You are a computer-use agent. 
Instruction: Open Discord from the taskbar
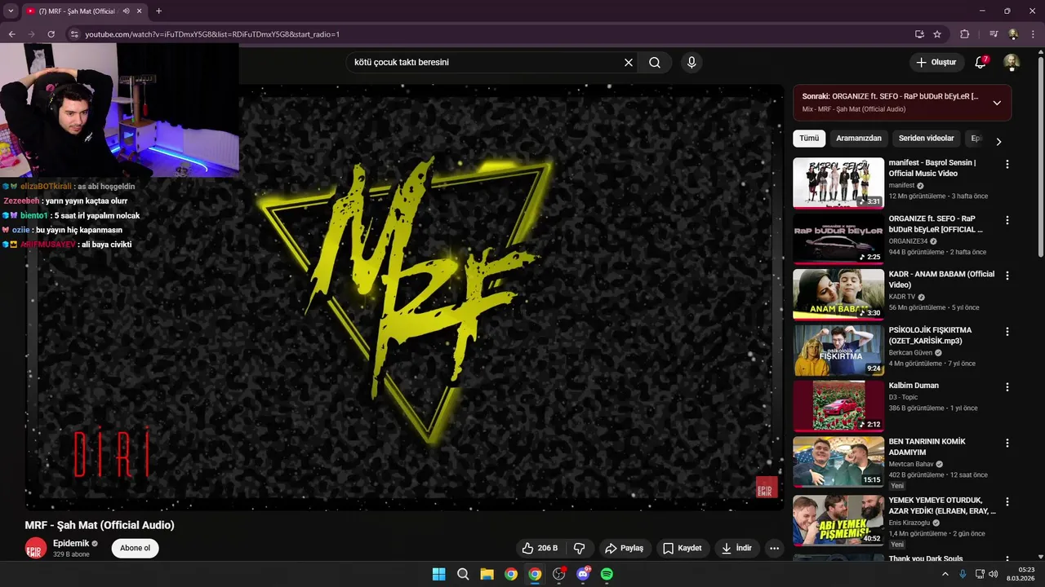click(x=583, y=574)
